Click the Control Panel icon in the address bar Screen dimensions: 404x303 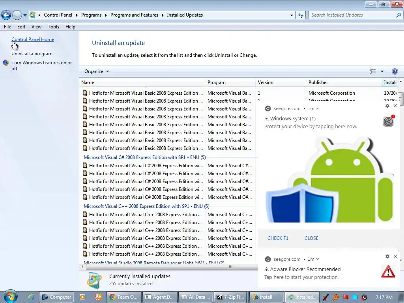[32, 15]
